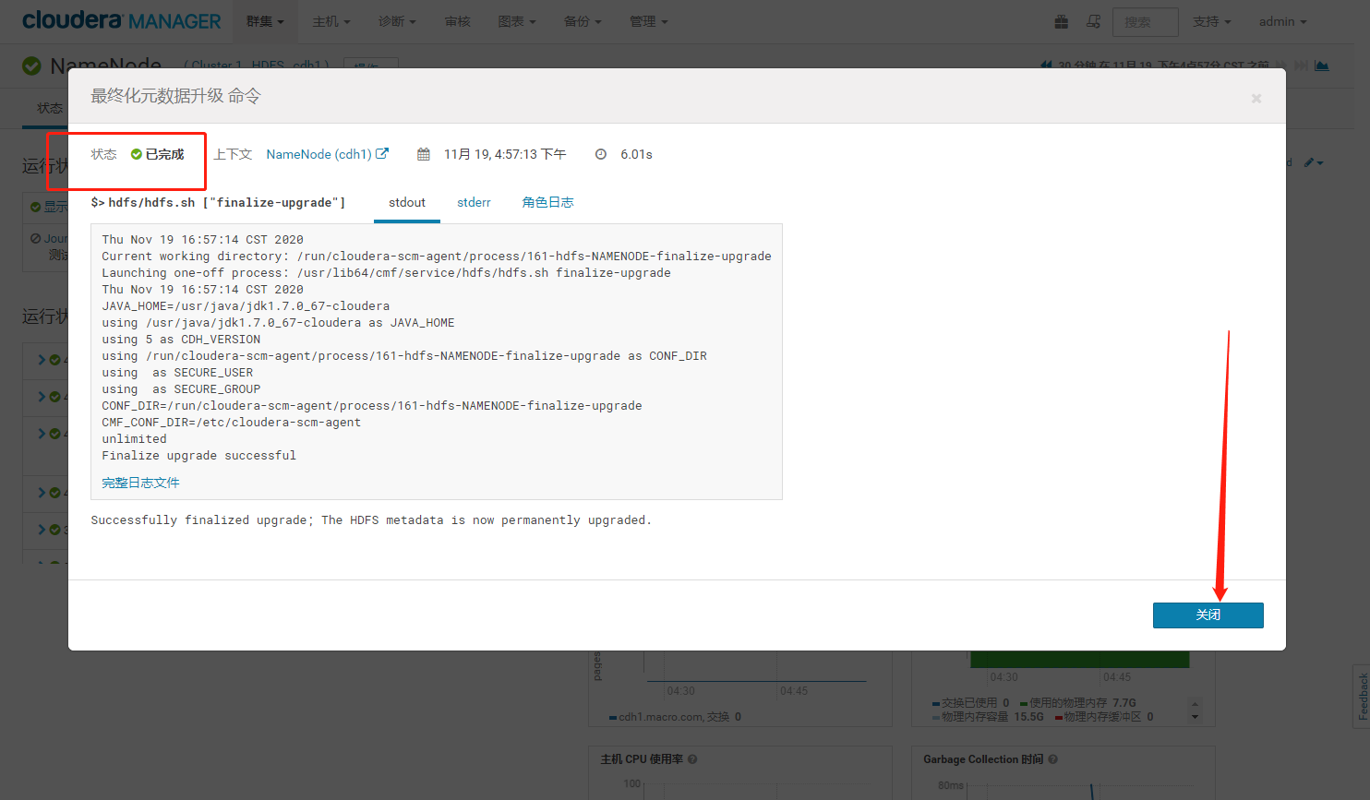Open the 备份 dropdown menu

(x=583, y=21)
